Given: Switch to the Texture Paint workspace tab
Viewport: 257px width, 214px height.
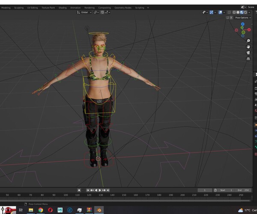Looking at the screenshot, I should [48, 8].
